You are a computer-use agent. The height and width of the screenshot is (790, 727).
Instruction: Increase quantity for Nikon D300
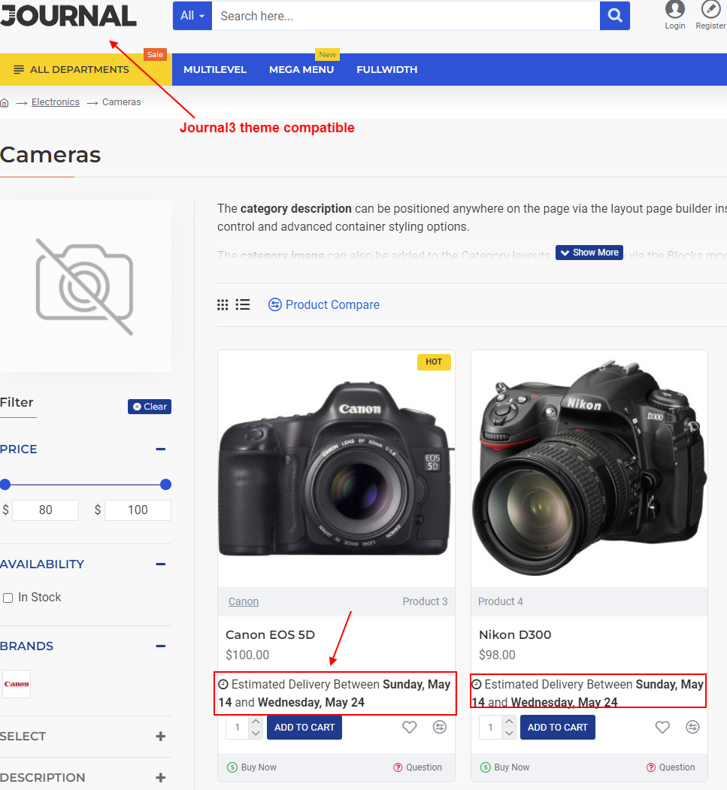(509, 722)
